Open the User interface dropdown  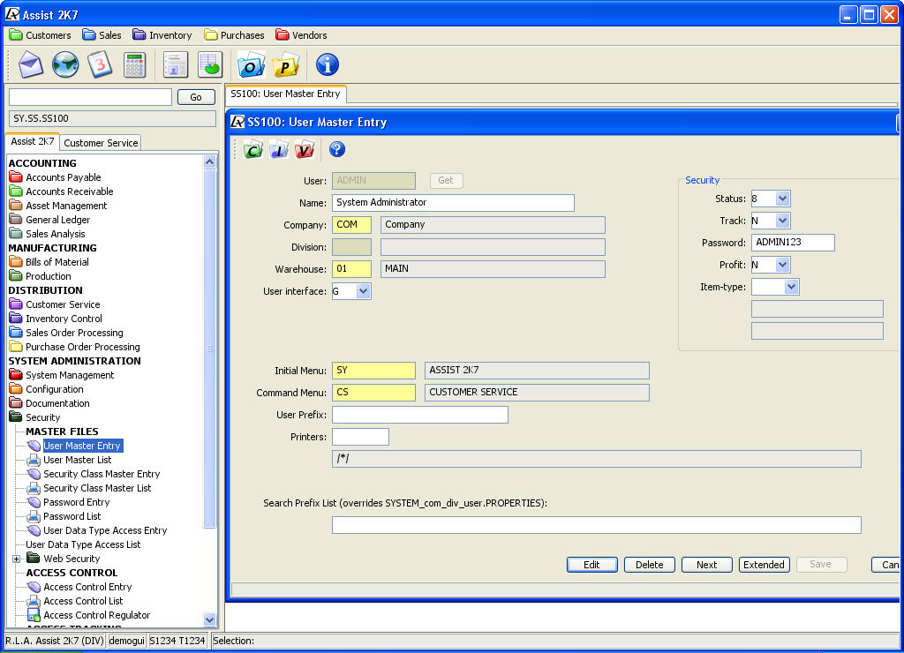coord(363,291)
